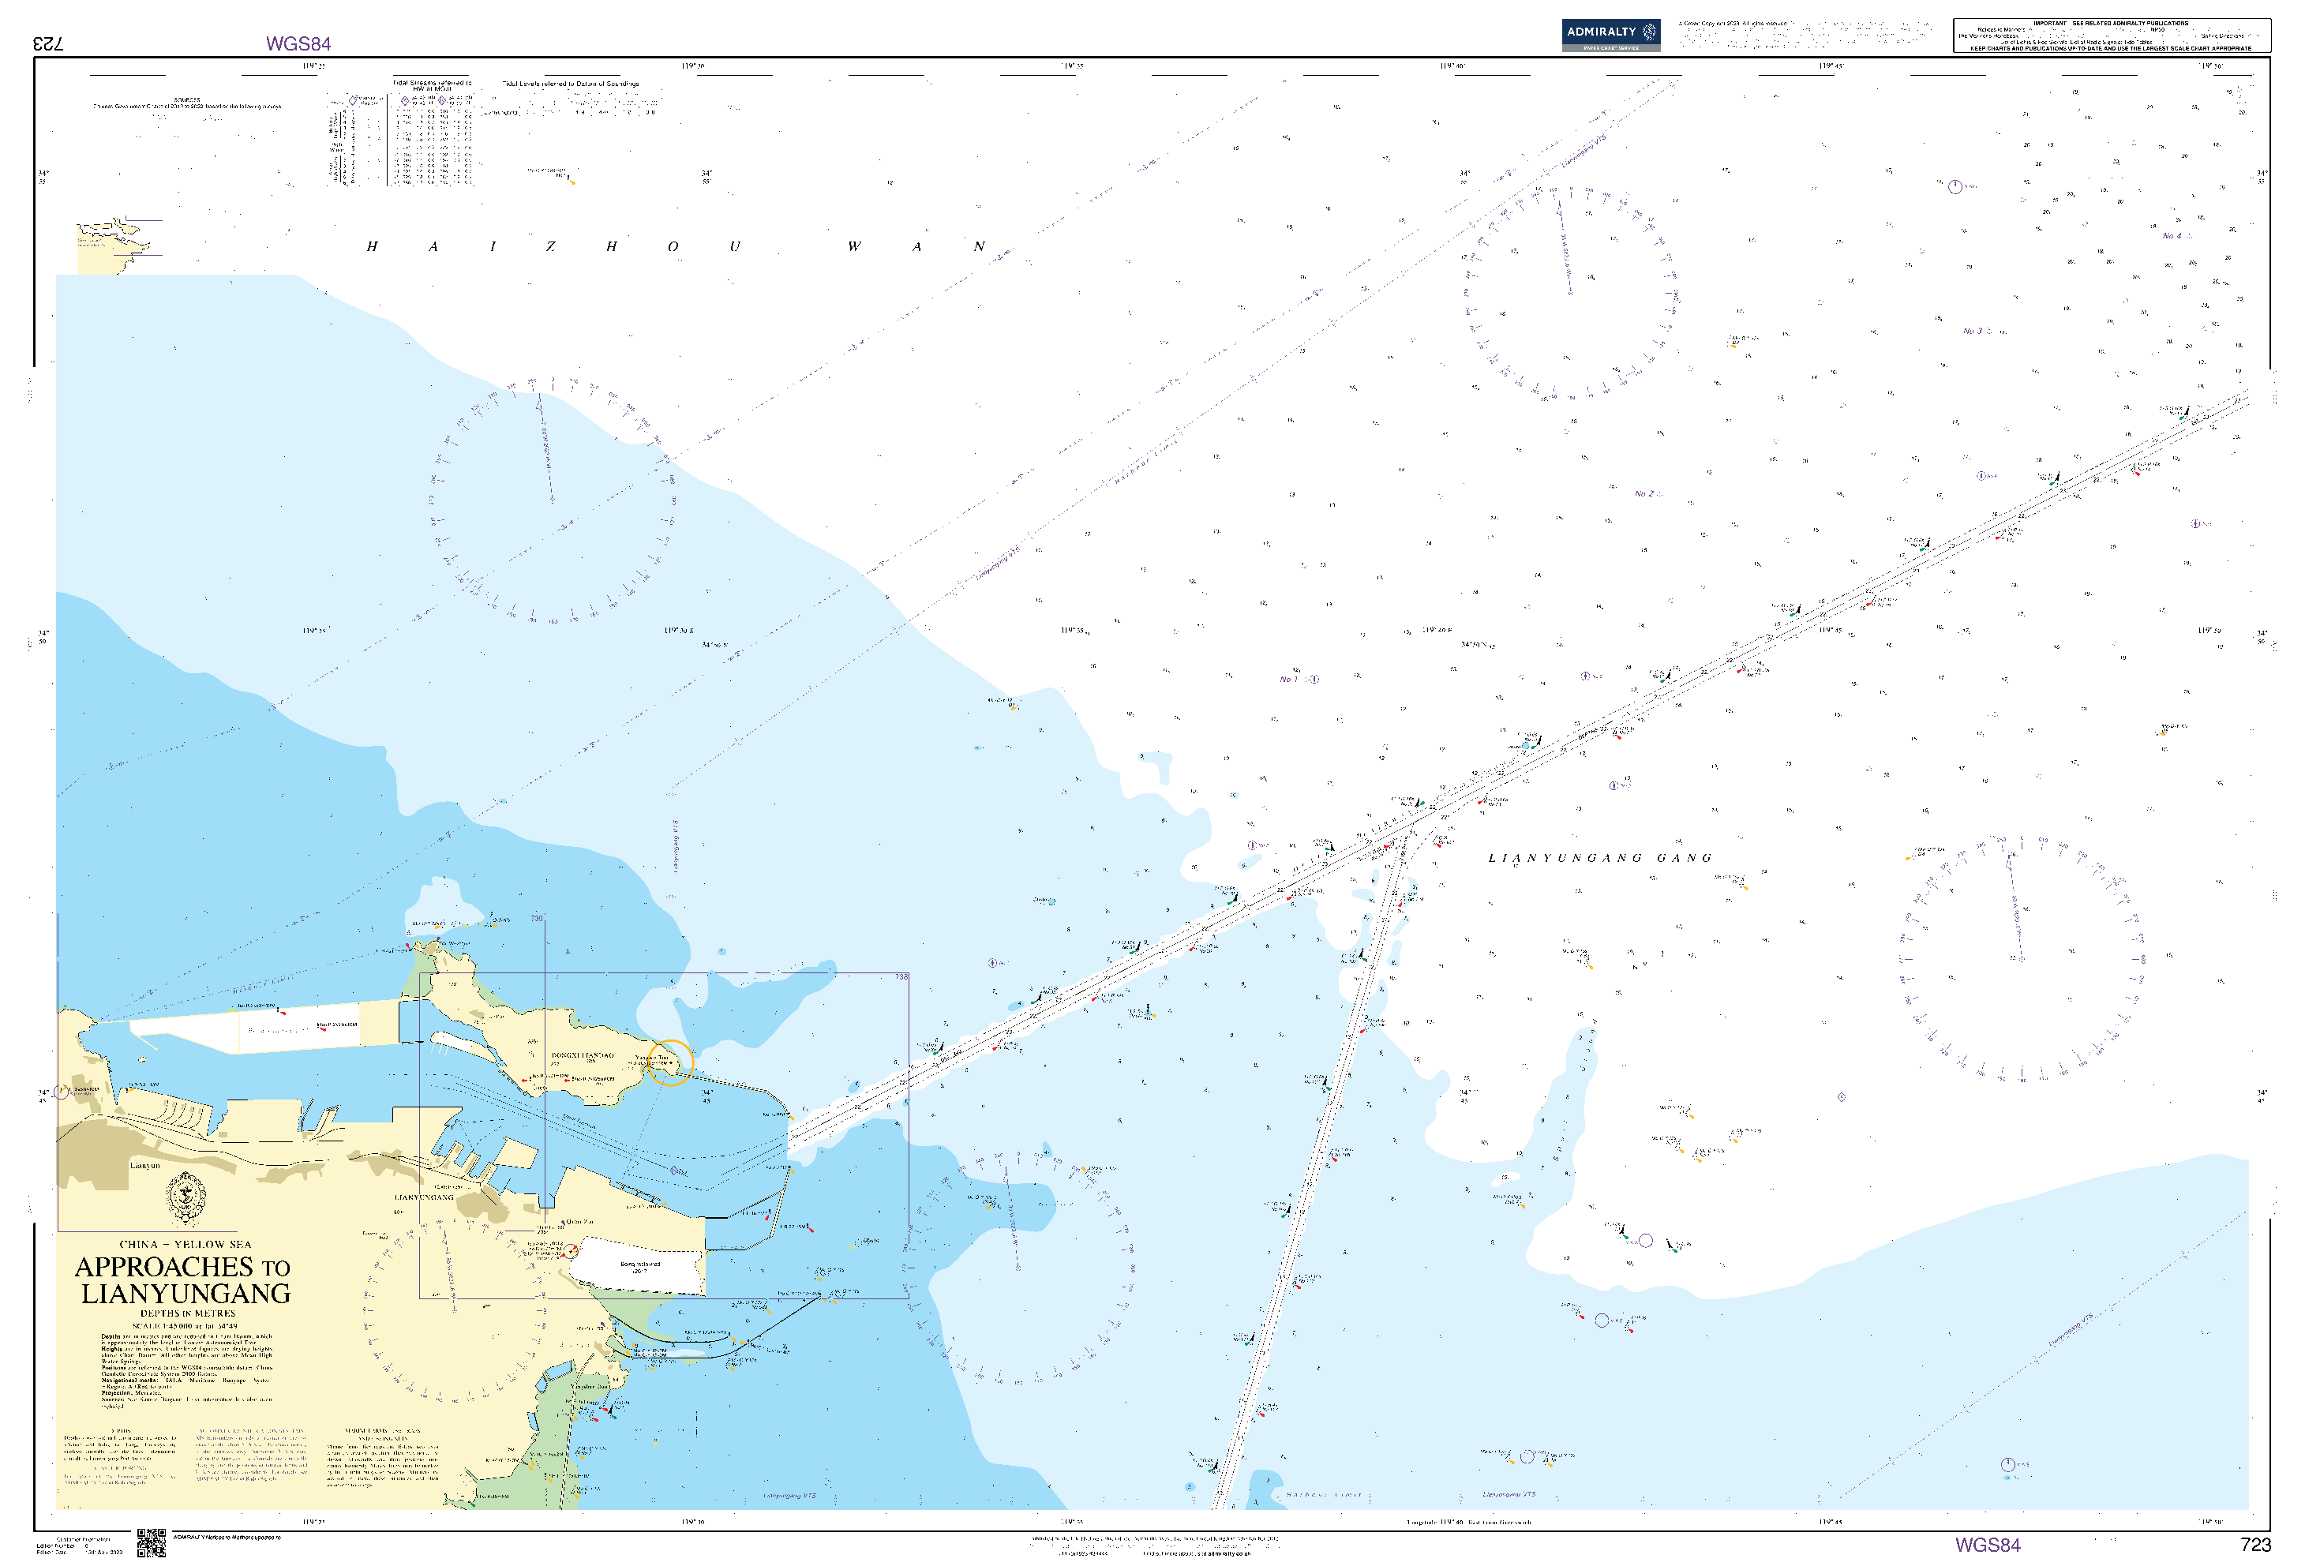Click the Qitai Zui label
Screen dimensions: 2305x1566
tap(580, 1222)
